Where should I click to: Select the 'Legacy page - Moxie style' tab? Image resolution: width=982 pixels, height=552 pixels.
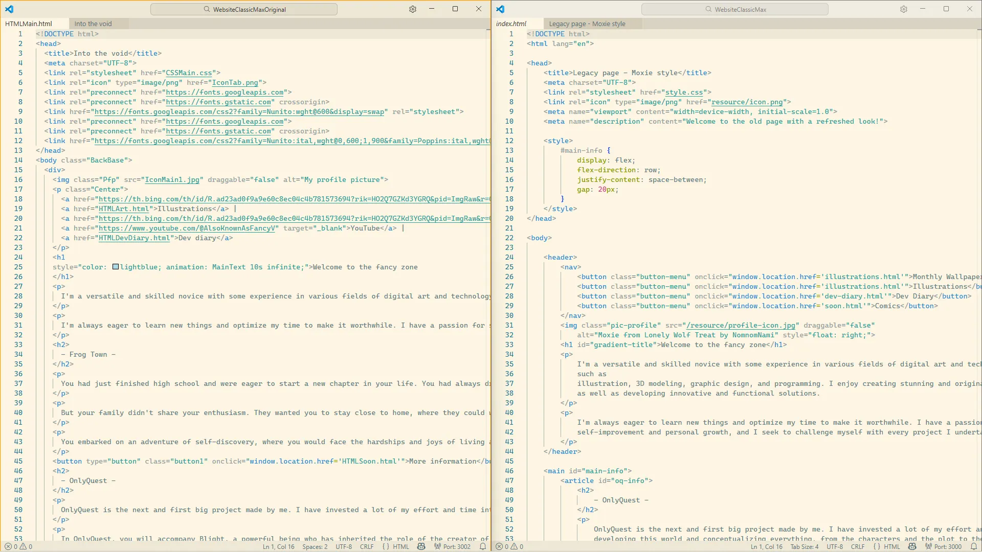pyautogui.click(x=587, y=24)
